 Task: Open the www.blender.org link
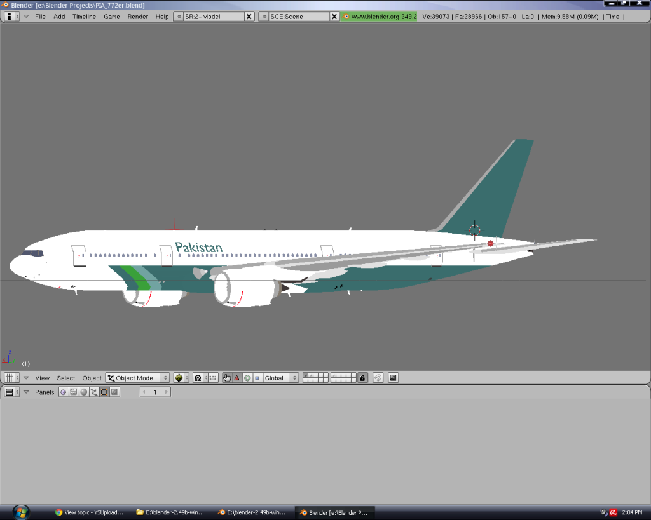click(379, 16)
